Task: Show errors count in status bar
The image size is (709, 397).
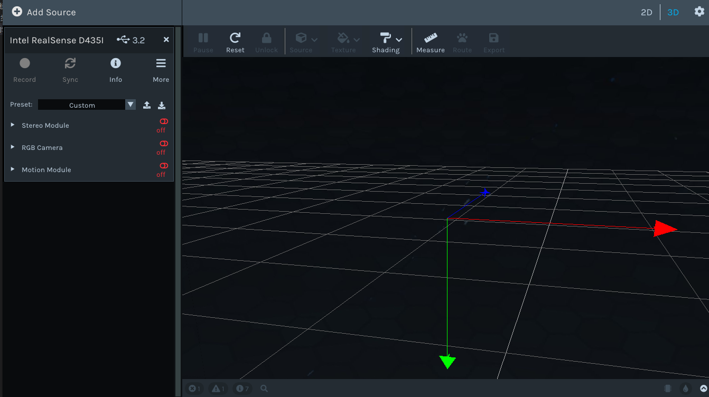Action: (195, 389)
